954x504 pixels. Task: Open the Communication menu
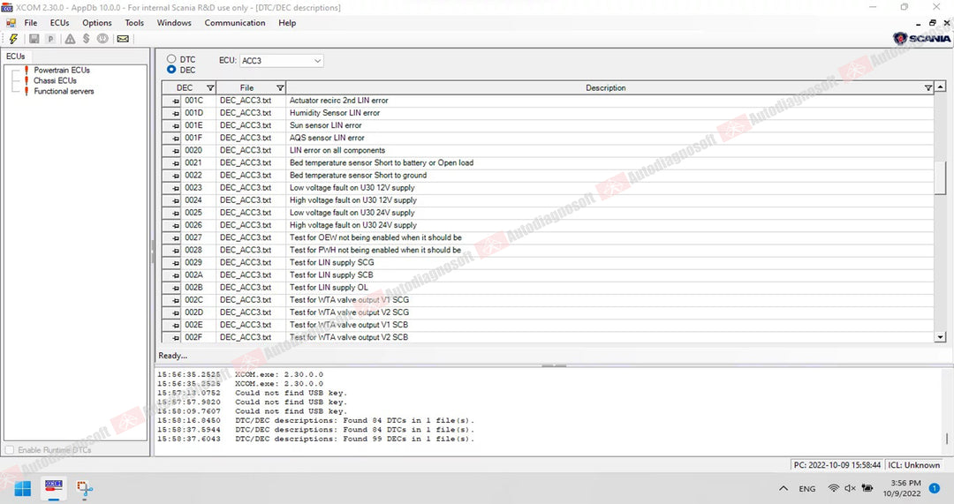pyautogui.click(x=235, y=23)
